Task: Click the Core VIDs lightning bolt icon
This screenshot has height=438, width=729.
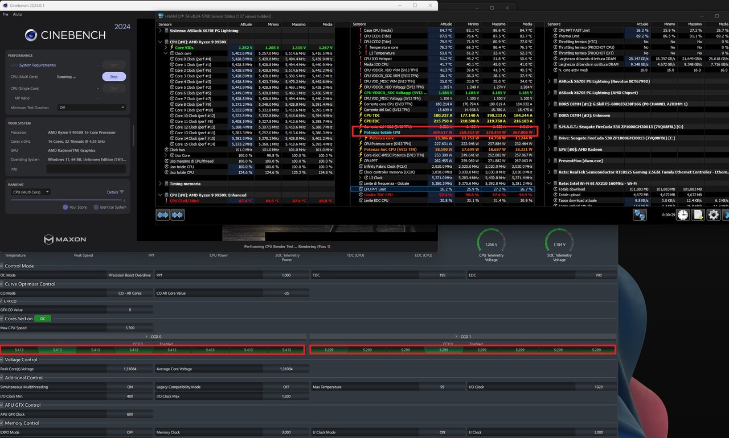Action: pyautogui.click(x=172, y=47)
